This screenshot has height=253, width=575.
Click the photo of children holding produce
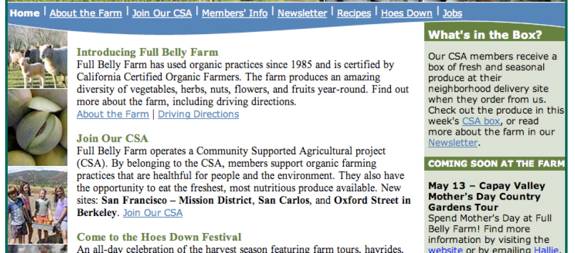click(x=38, y=206)
